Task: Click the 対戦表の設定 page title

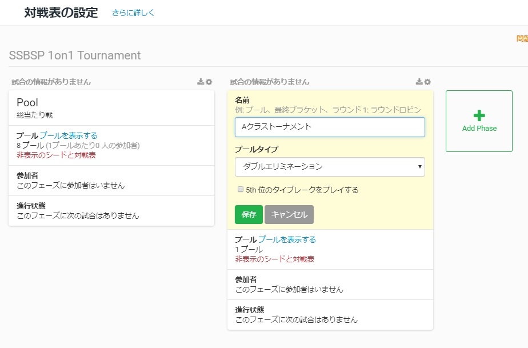Action: pyautogui.click(x=61, y=13)
